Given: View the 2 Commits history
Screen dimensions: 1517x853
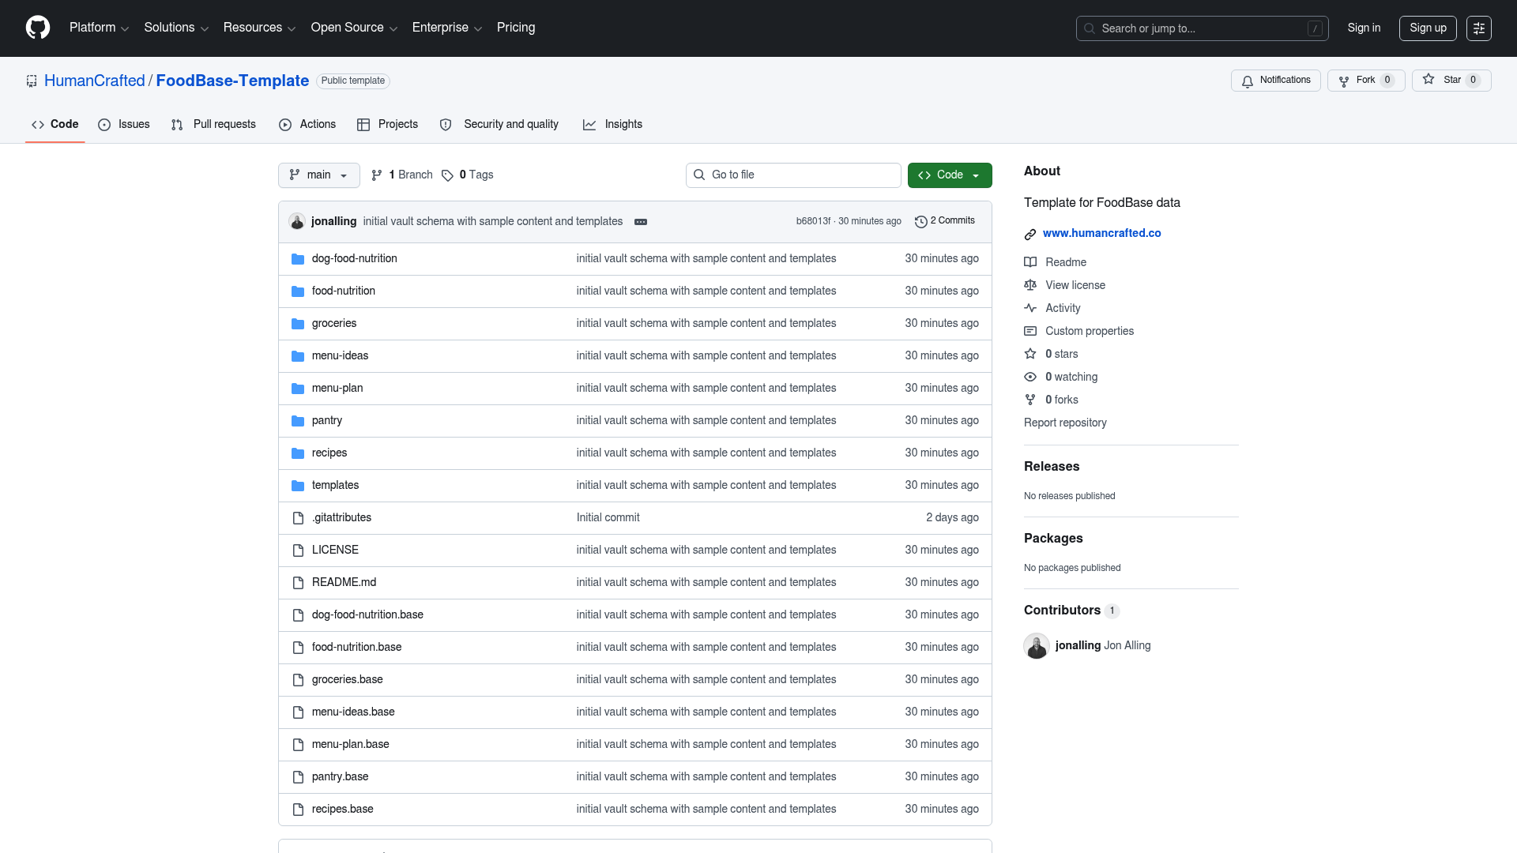Looking at the screenshot, I should [x=945, y=221].
